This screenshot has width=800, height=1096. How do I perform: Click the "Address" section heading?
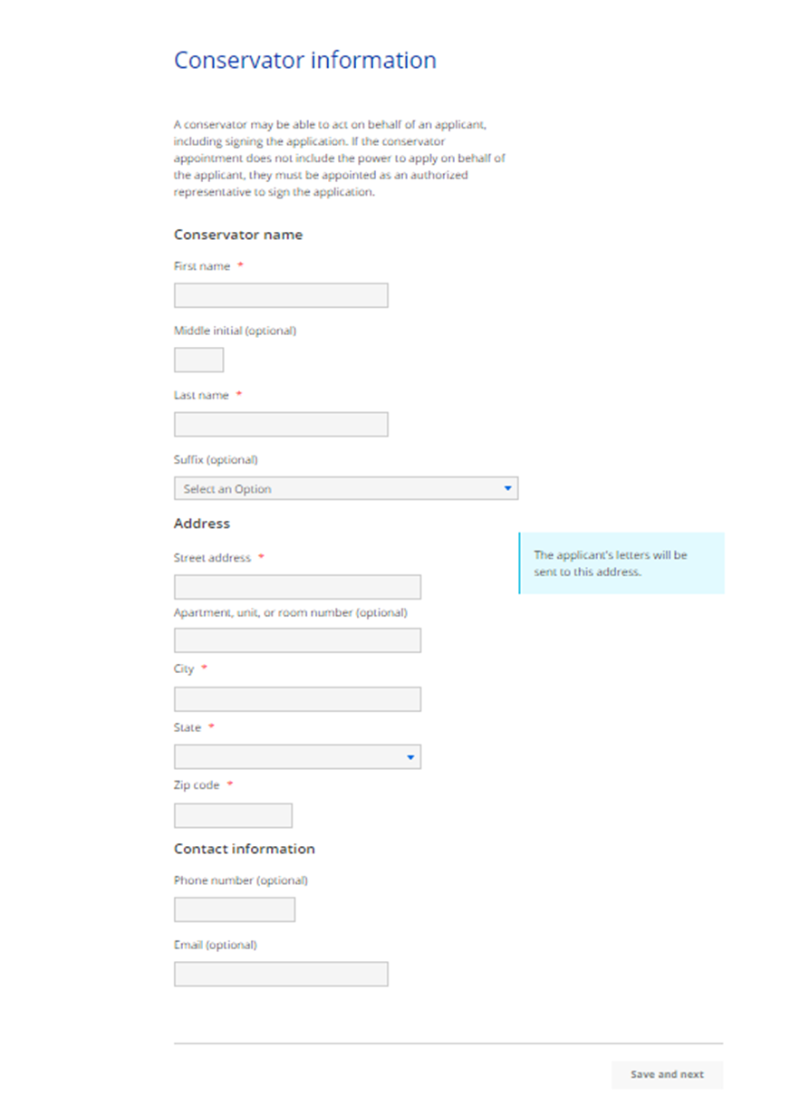coord(202,524)
